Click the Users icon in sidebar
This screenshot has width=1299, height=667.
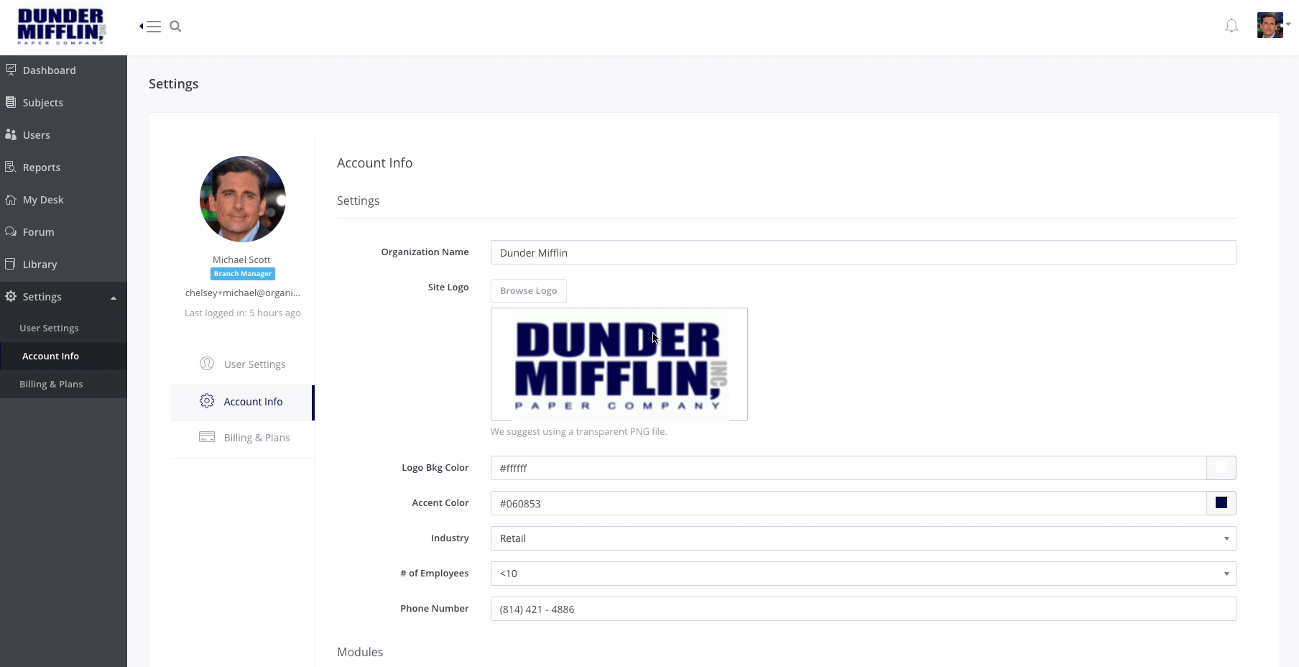(11, 134)
